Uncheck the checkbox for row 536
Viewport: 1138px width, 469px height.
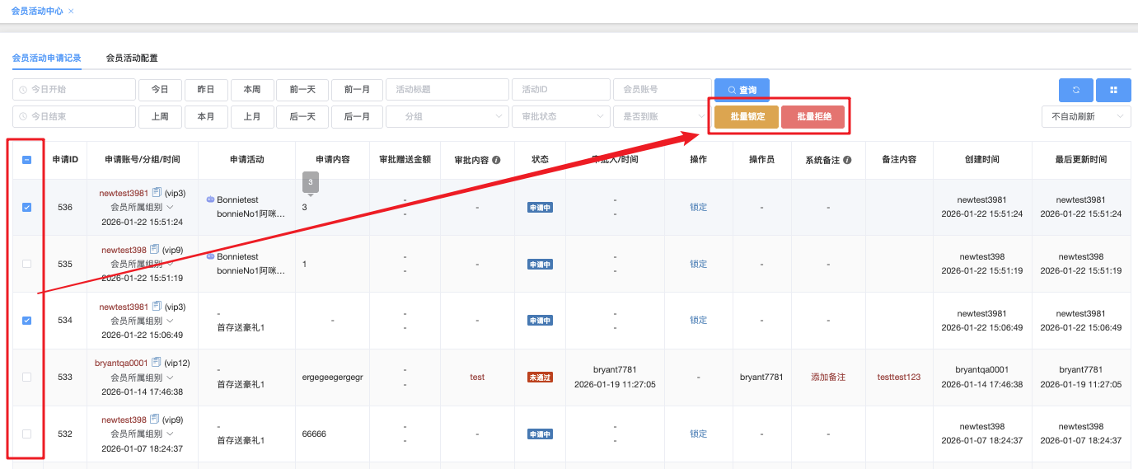point(26,208)
